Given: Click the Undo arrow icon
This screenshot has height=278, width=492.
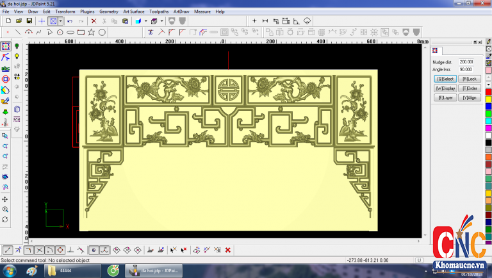Looking at the screenshot, I should click(x=69, y=21).
